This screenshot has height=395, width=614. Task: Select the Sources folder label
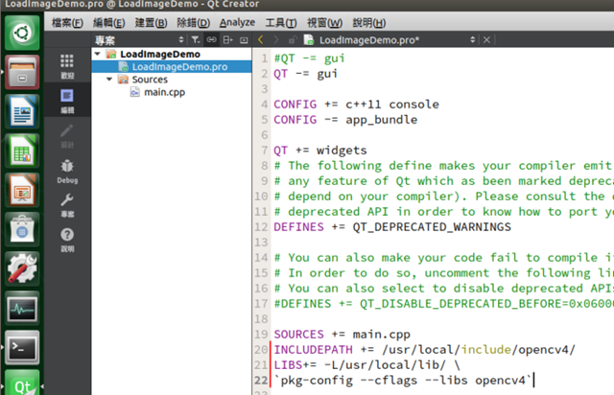(x=150, y=80)
